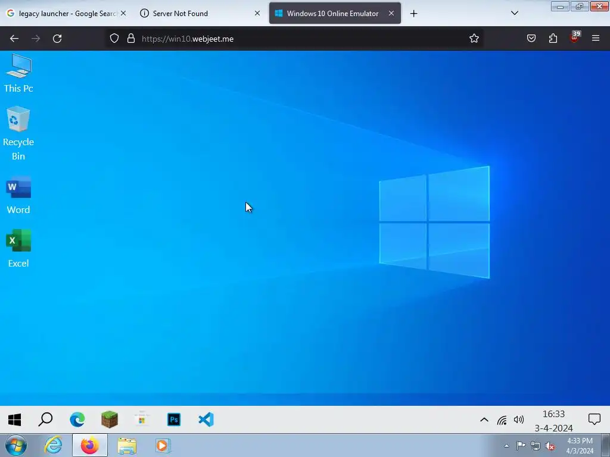Open emulated volume speaker icon
This screenshot has width=610, height=457.
tap(519, 420)
